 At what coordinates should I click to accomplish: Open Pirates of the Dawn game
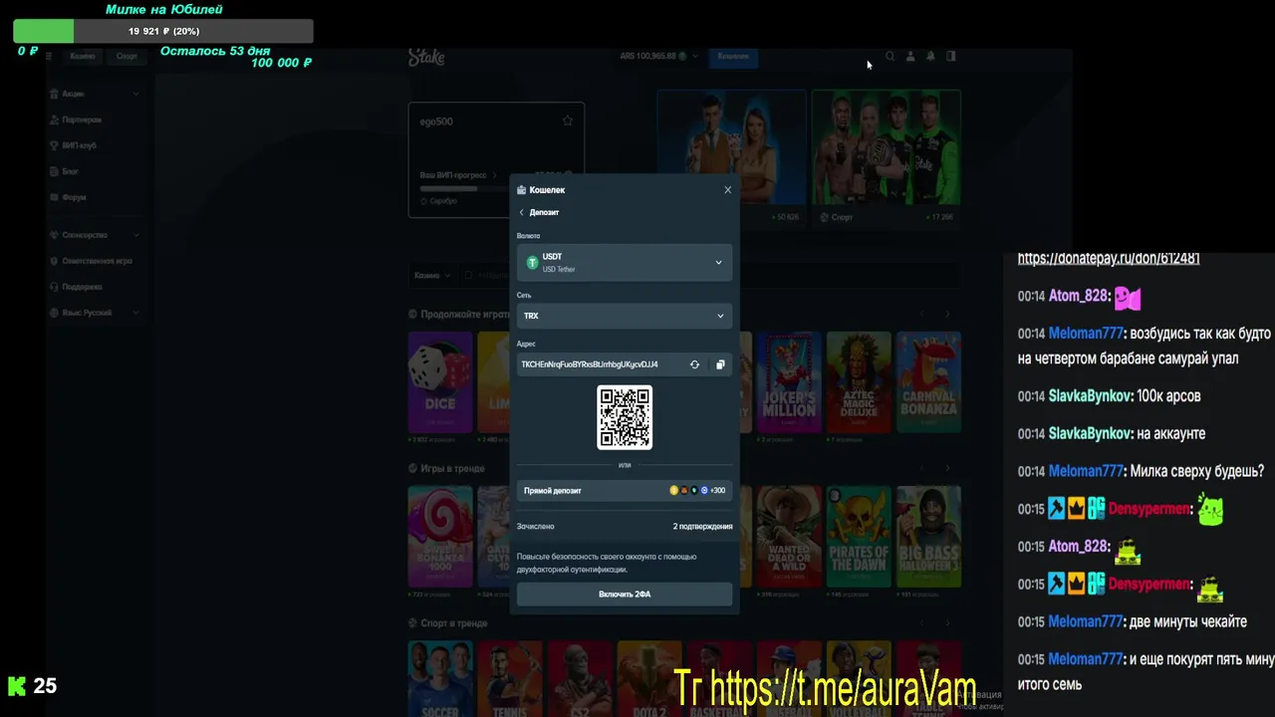coord(859,537)
